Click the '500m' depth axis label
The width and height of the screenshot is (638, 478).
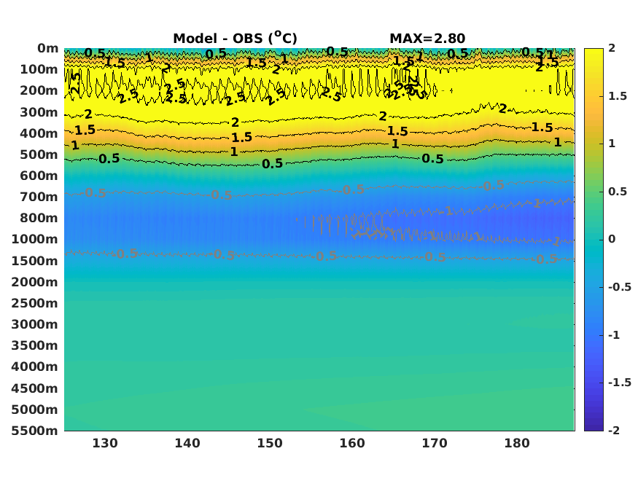(x=39, y=155)
